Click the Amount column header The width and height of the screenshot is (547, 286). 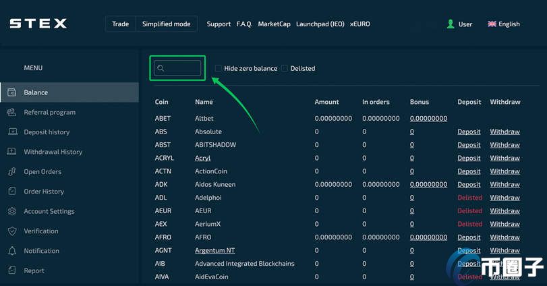[x=326, y=102]
